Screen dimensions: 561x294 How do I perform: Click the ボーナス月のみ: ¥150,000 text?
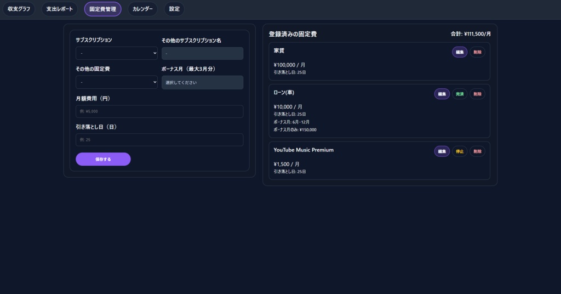click(x=295, y=130)
